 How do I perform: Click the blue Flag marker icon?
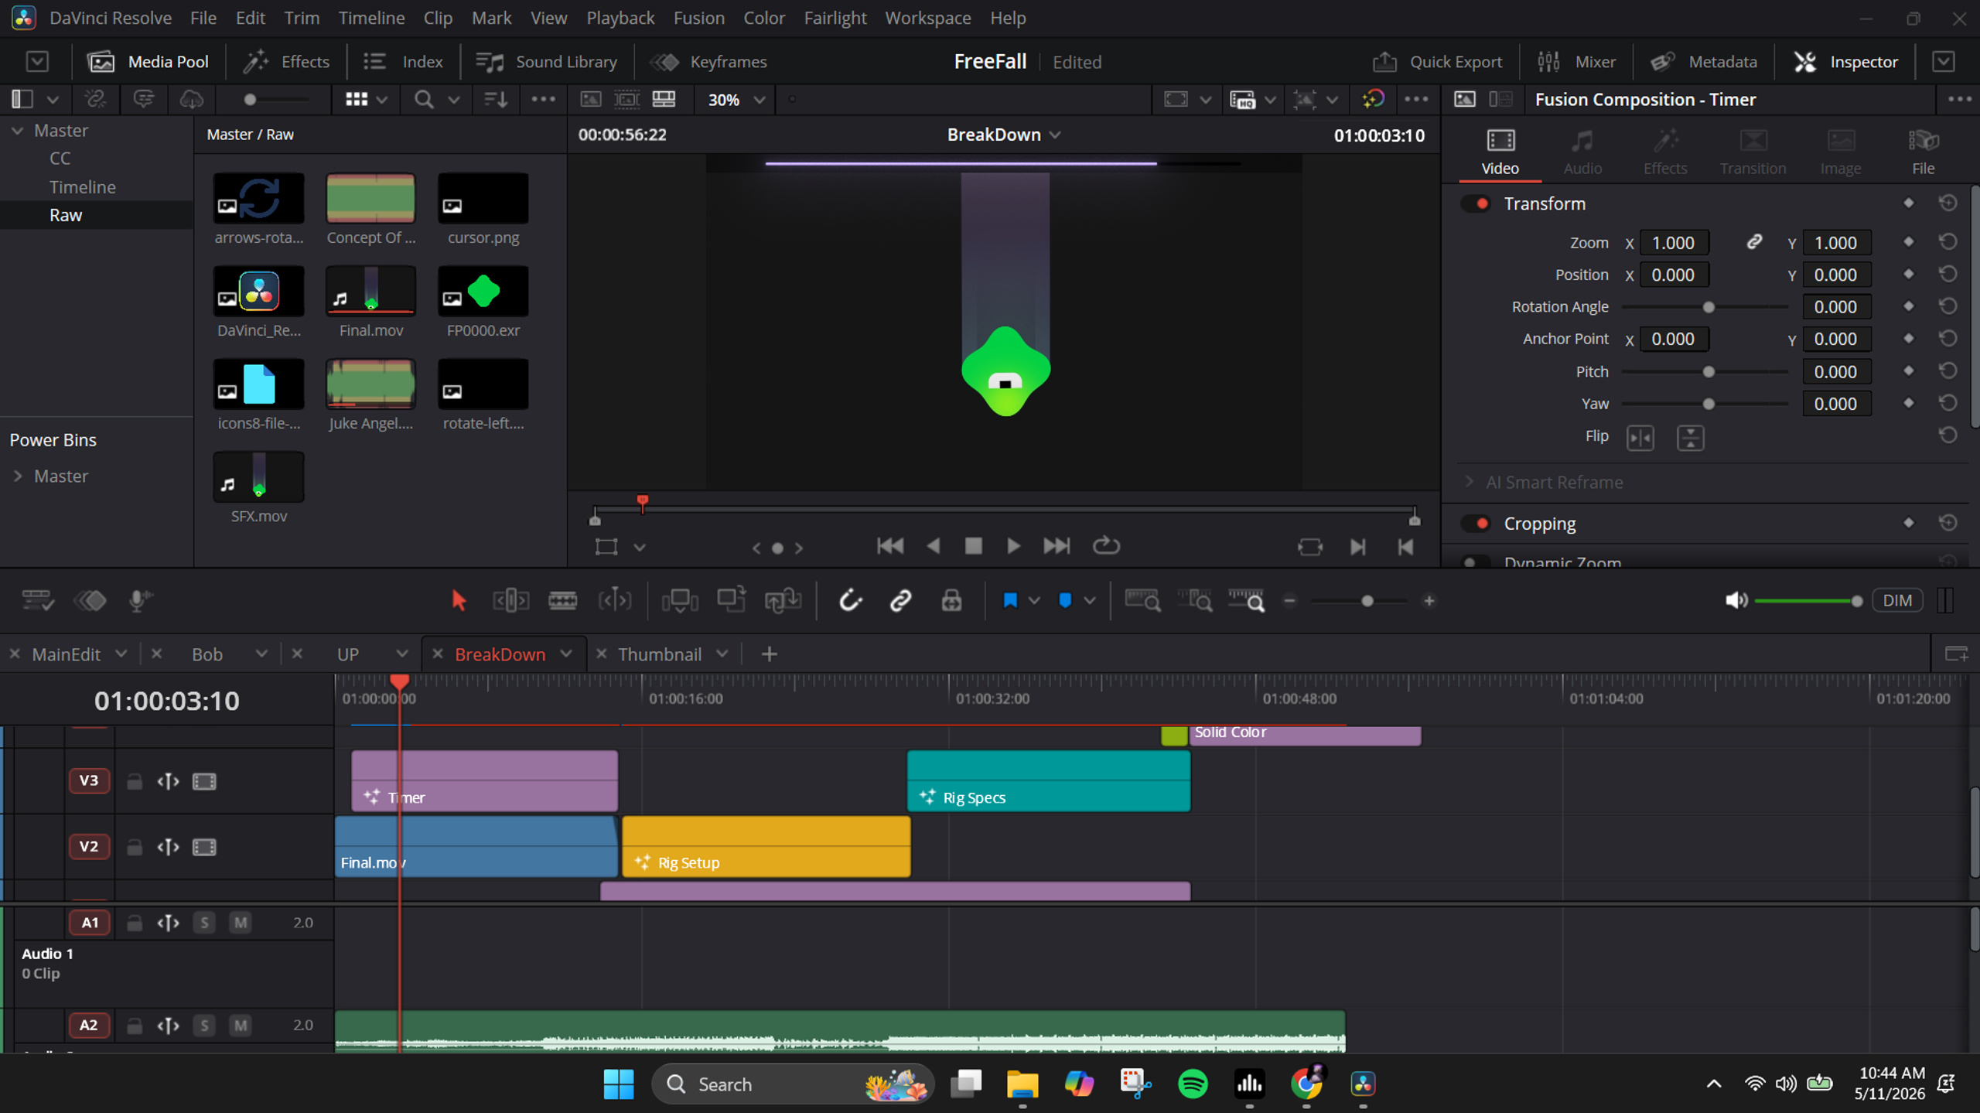coord(1009,600)
